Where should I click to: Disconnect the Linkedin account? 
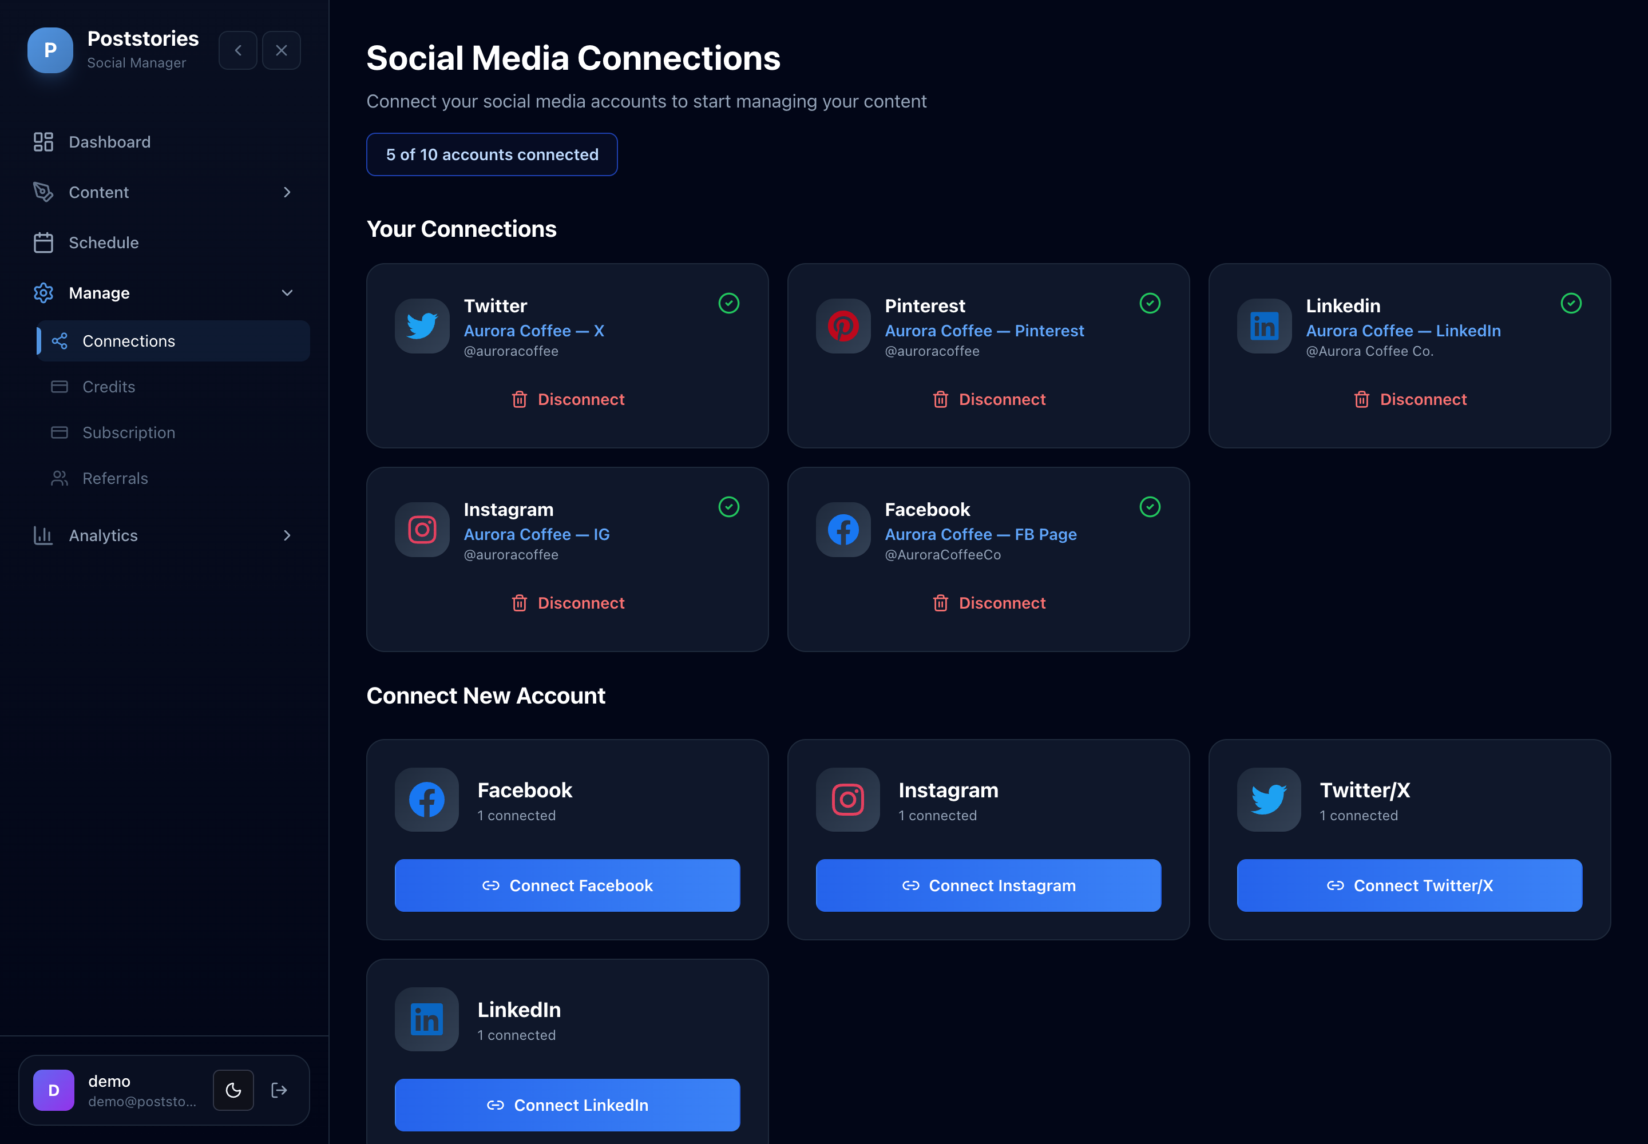(1409, 399)
